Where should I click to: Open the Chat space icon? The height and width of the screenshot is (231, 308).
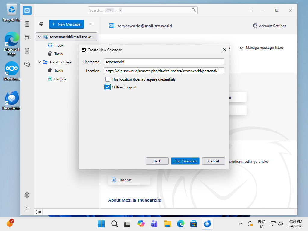(27, 64)
